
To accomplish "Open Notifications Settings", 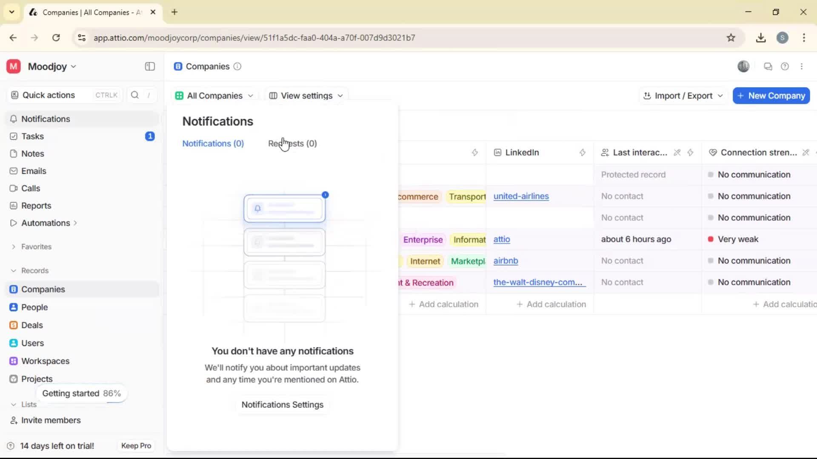I will click(x=283, y=405).
